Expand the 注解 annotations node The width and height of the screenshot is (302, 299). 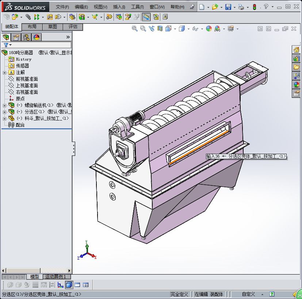5,73
